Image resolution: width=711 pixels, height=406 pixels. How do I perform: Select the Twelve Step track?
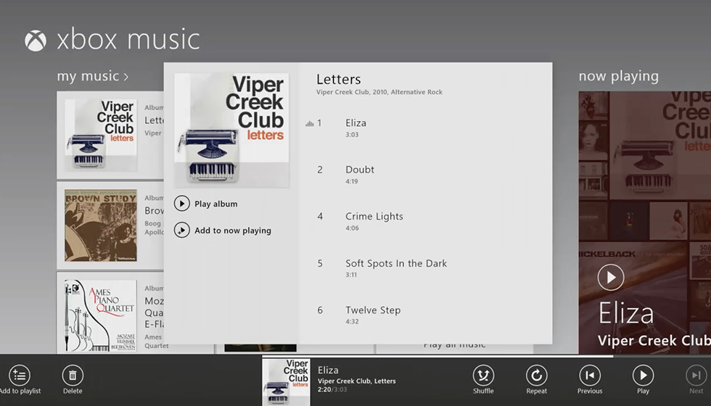[373, 310]
